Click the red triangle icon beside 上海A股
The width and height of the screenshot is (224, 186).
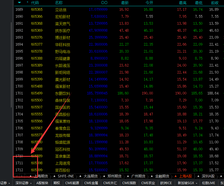coord(176,176)
